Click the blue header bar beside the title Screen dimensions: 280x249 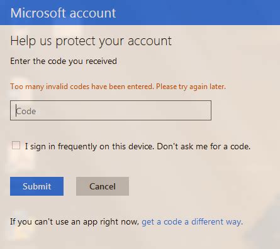pyautogui.click(x=197, y=13)
